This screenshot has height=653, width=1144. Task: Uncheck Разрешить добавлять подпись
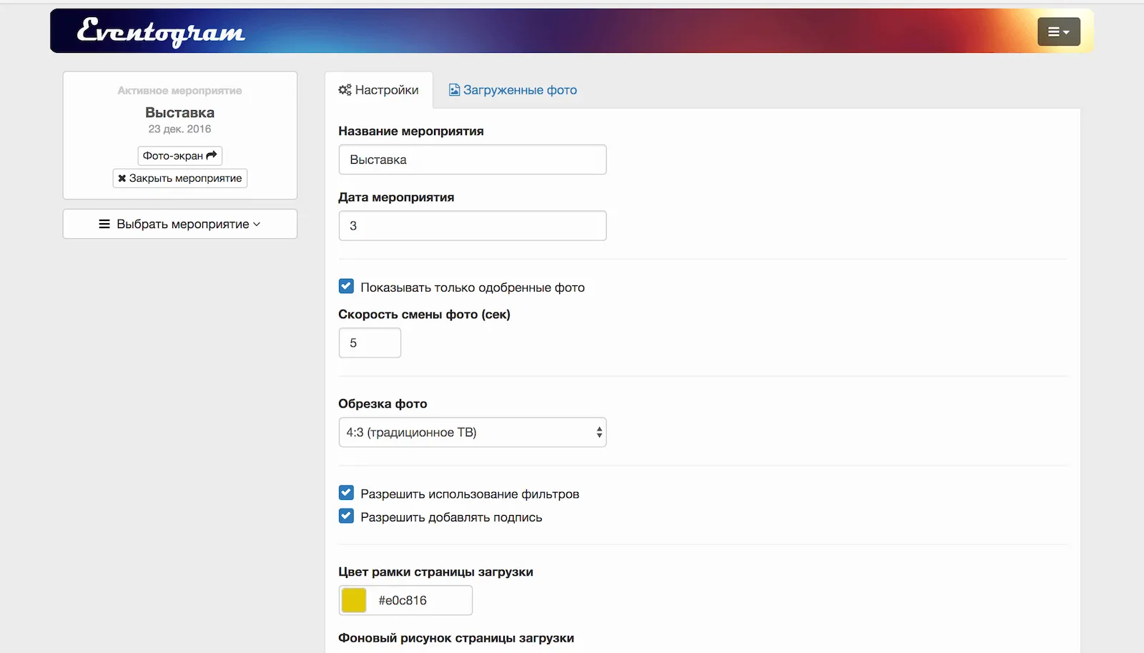click(x=346, y=516)
